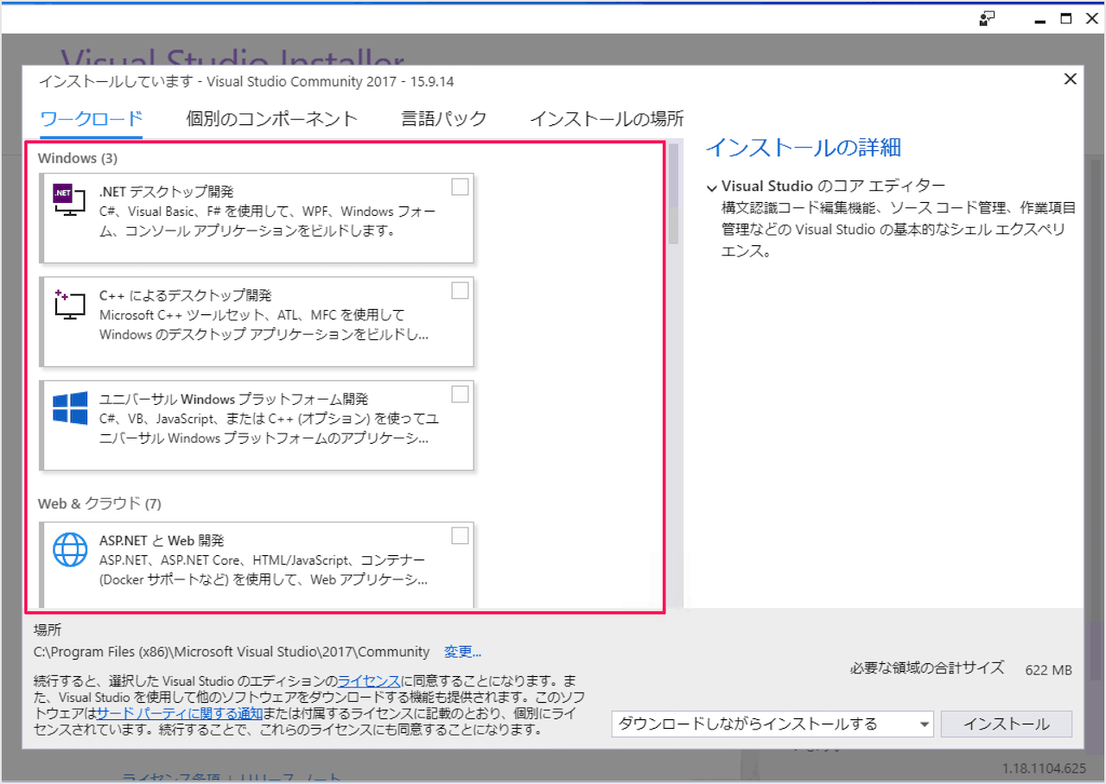This screenshot has height=784, width=1106.
Task: Switch to 個別のコンポーネント tab
Action: tap(271, 119)
